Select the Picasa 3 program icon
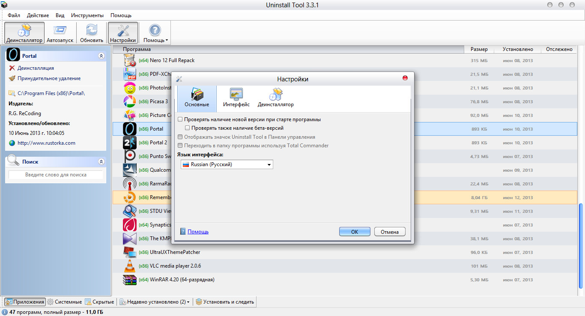The image size is (585, 316). pyautogui.click(x=130, y=101)
